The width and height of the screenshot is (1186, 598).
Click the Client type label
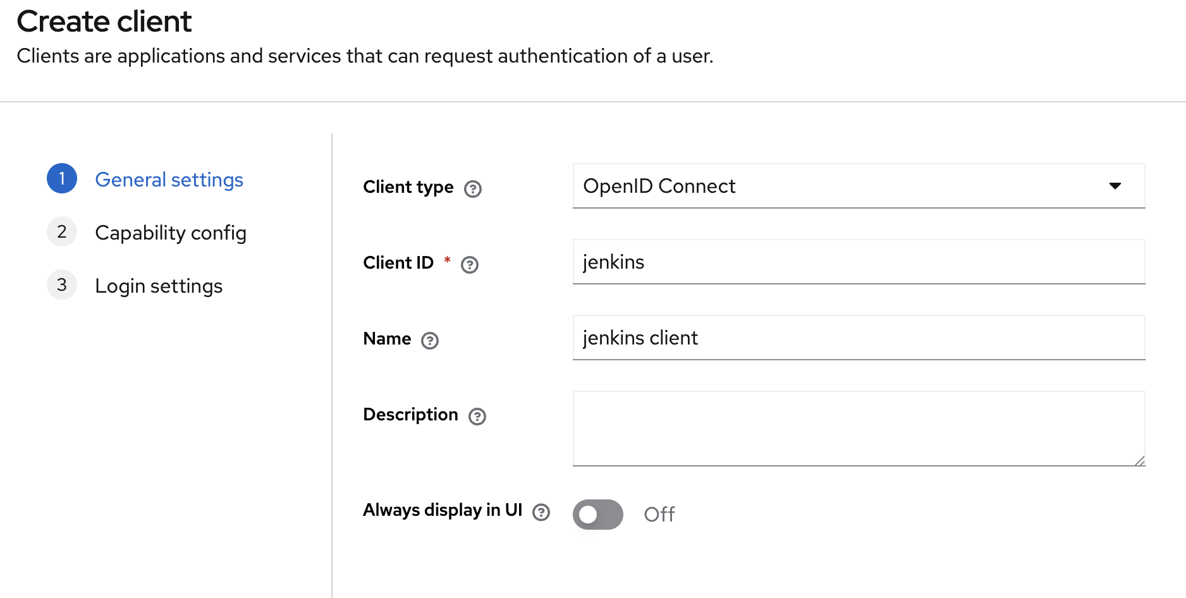click(408, 187)
